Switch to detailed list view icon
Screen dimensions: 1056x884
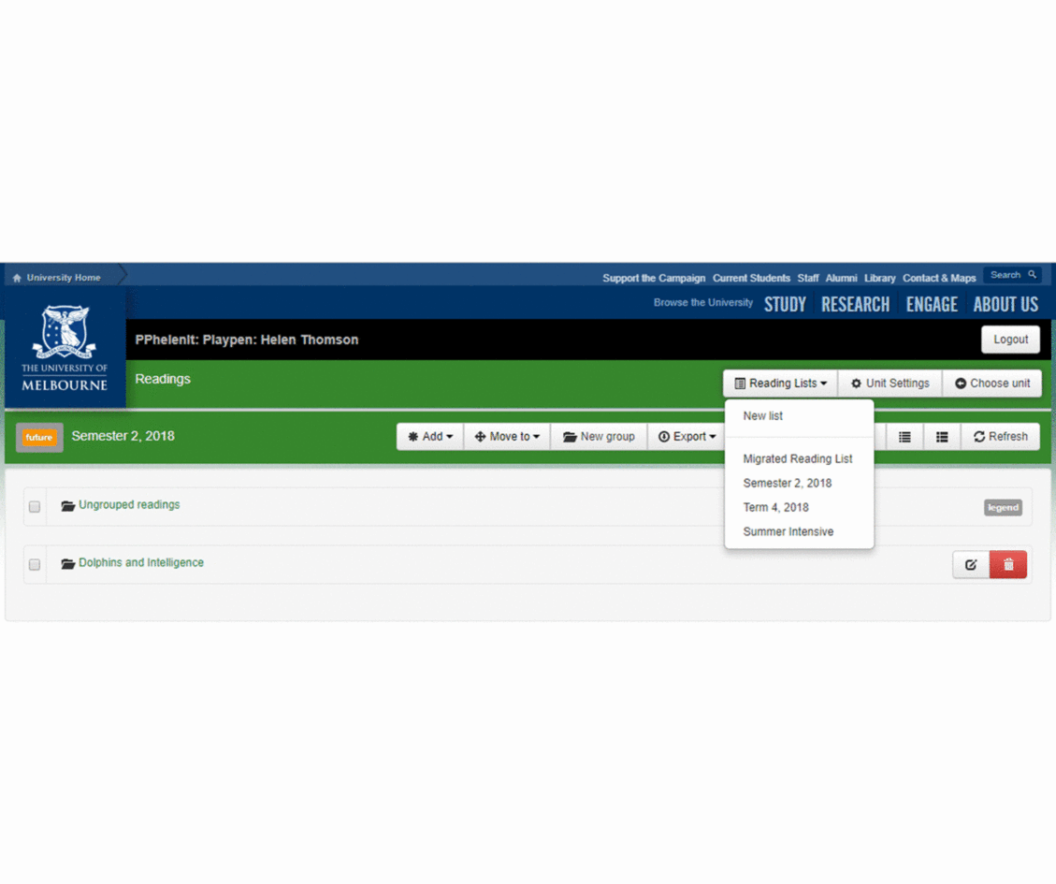(x=942, y=437)
